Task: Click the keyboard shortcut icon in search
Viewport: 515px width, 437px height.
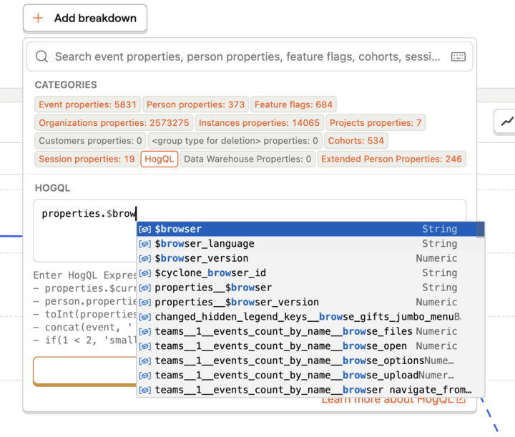Action: point(458,57)
